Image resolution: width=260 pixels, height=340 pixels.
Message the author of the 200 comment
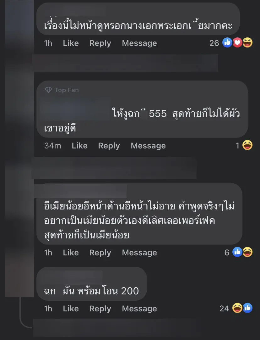pos(139,309)
